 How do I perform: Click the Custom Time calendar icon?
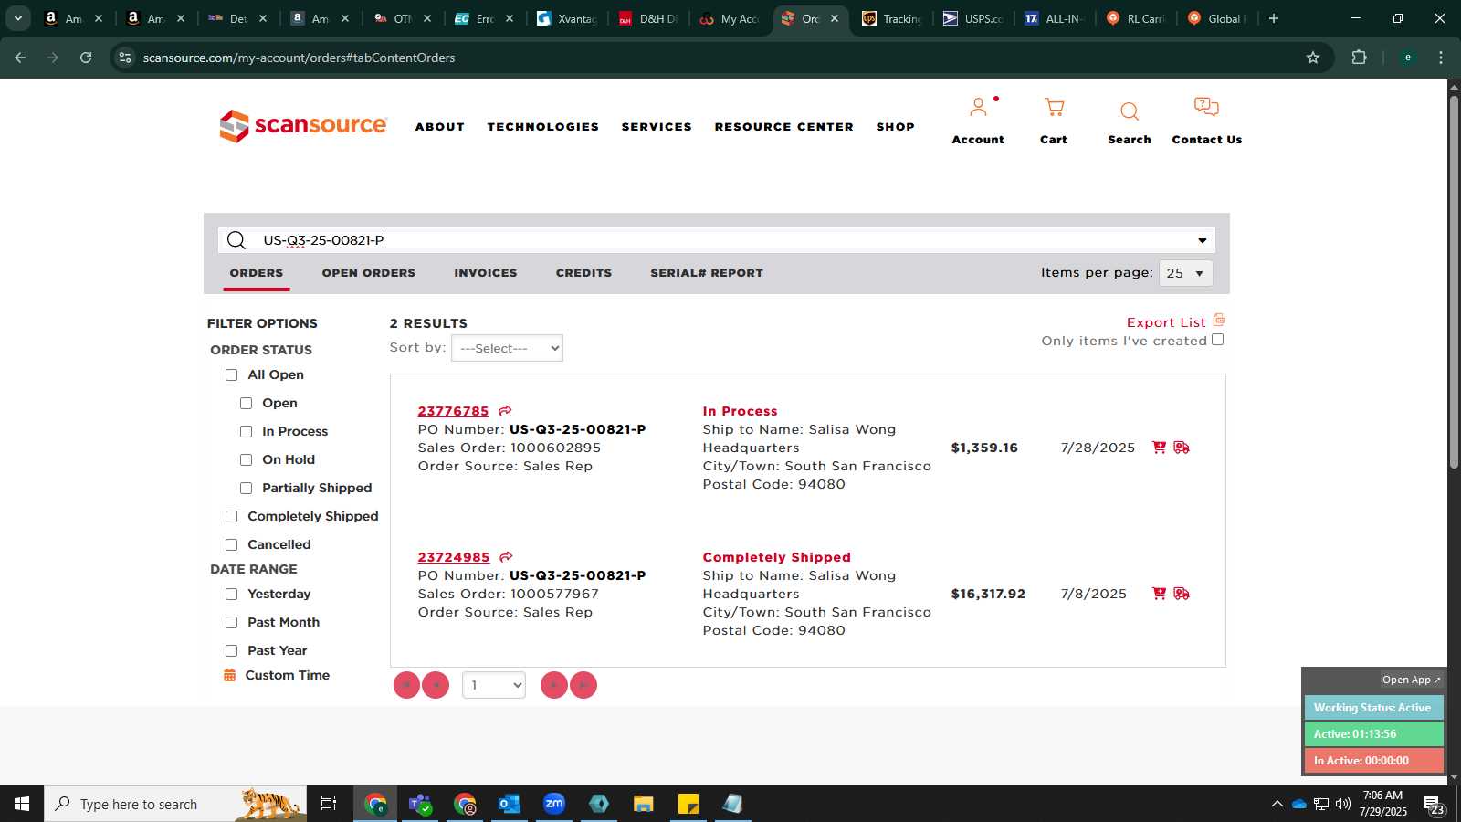229,675
